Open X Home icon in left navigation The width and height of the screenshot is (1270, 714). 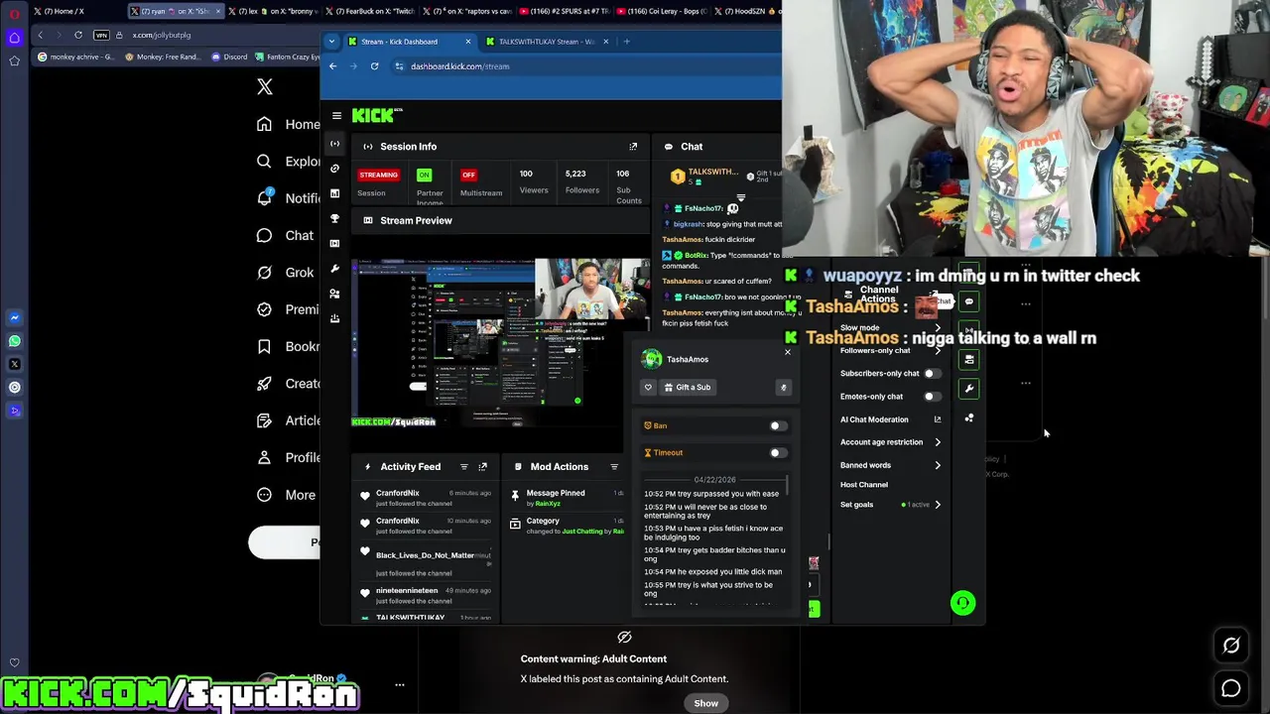click(x=264, y=124)
